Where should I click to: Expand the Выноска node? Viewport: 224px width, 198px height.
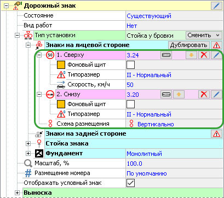17,193
